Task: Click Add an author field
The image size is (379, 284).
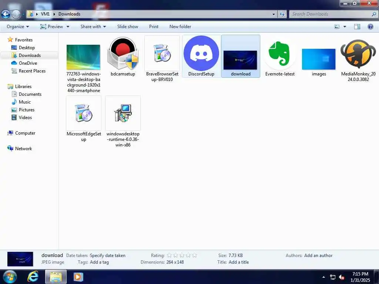Action: point(318,256)
